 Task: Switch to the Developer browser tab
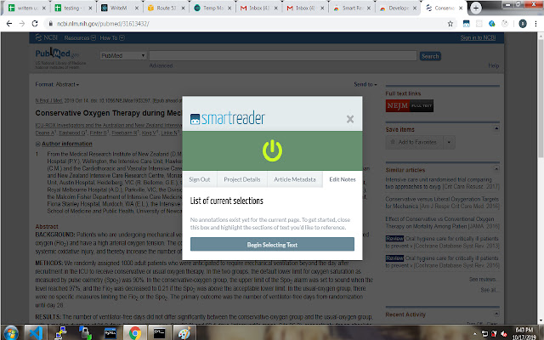(399, 8)
